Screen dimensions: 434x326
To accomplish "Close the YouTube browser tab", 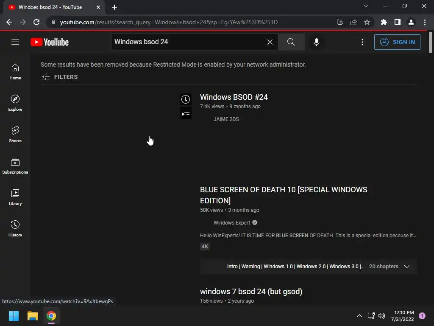I will coord(98,7).
